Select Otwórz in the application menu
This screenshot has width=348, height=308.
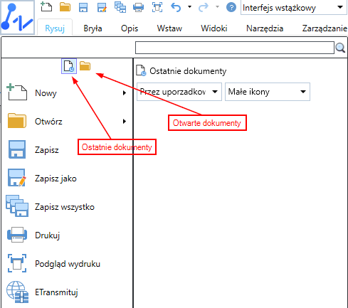(66, 122)
